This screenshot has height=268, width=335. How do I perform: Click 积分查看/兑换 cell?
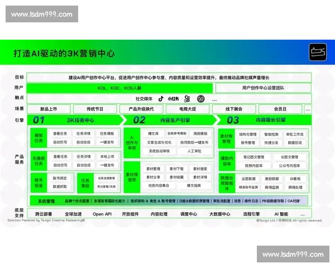coord(107,186)
